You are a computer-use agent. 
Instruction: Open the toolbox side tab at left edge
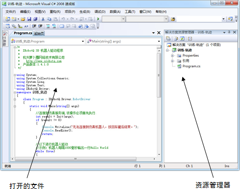[5, 39]
